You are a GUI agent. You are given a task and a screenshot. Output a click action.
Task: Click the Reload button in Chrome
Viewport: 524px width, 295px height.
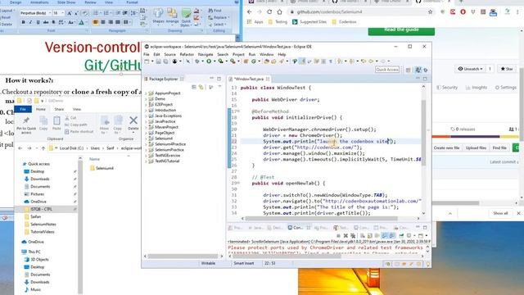(x=269, y=11)
